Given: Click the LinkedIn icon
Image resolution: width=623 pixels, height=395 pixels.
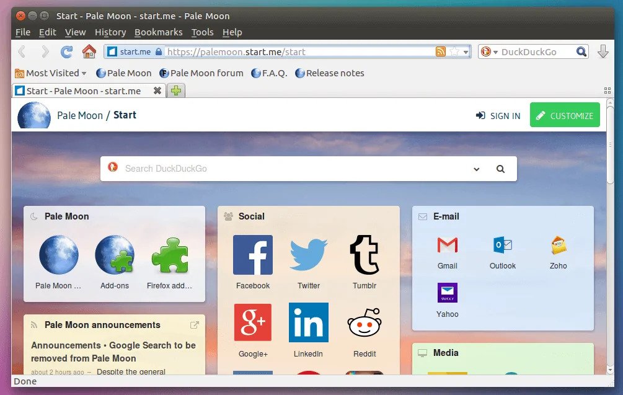Looking at the screenshot, I should click(x=308, y=322).
